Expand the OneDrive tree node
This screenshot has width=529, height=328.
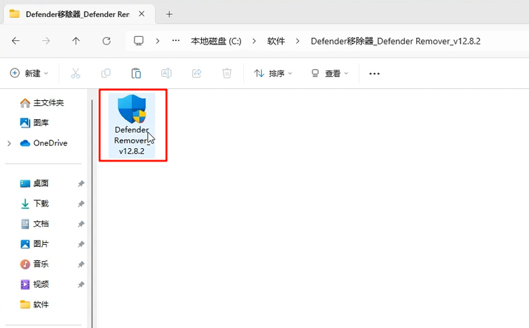tap(9, 143)
